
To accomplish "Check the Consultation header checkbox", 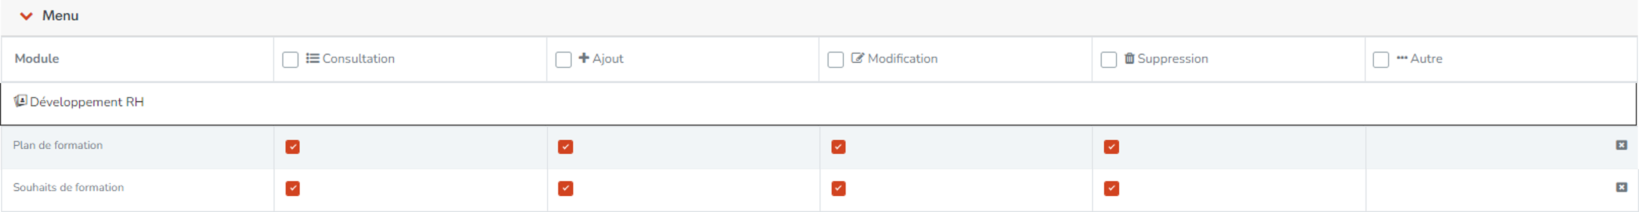I will 290,60.
